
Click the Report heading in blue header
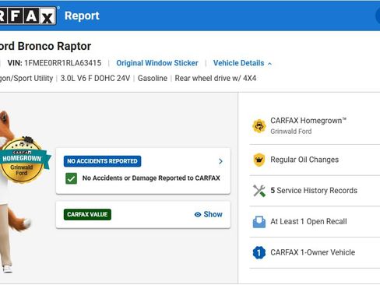pos(82,16)
